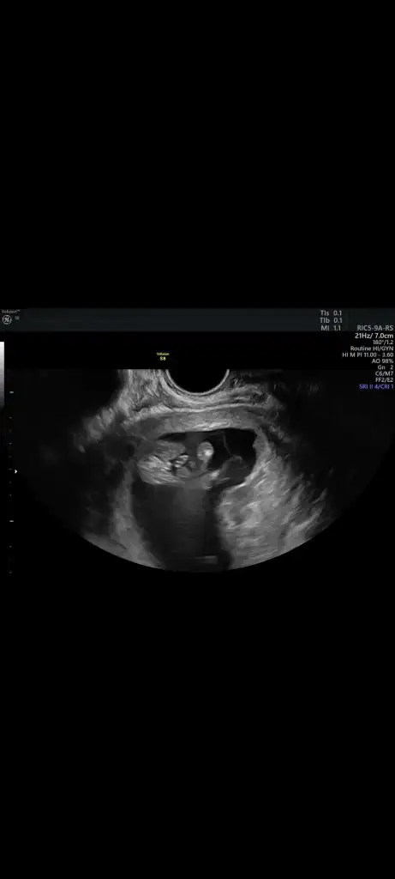Click the yellow Voluson E8 label

coord(163,356)
